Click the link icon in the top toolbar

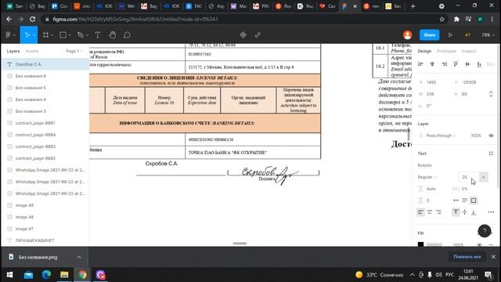(x=258, y=34)
